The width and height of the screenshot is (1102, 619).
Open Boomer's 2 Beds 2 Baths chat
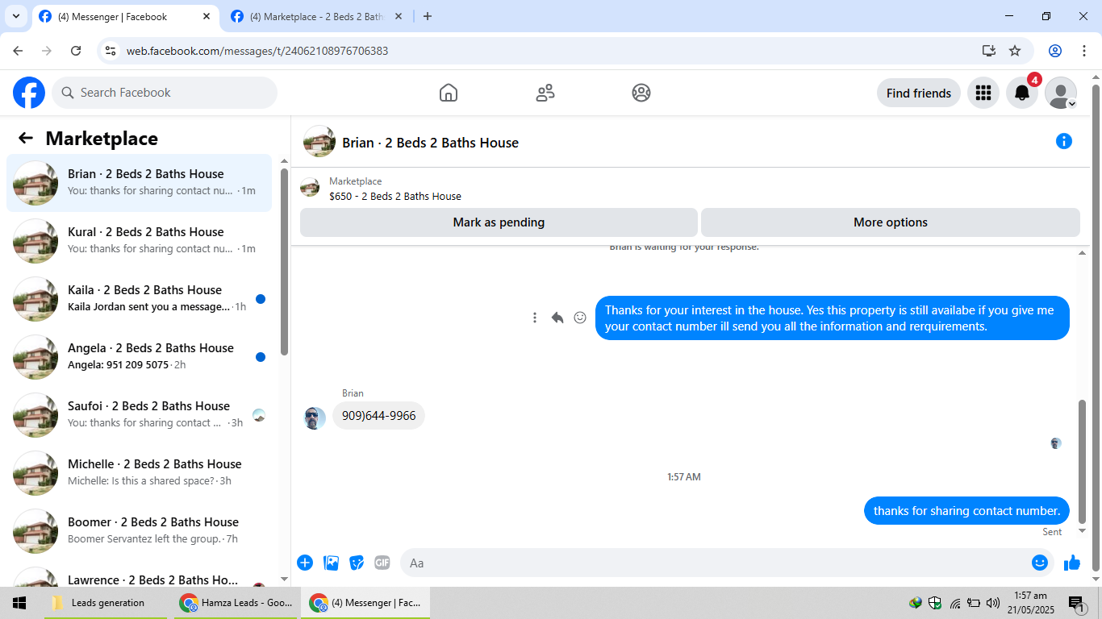[140, 531]
